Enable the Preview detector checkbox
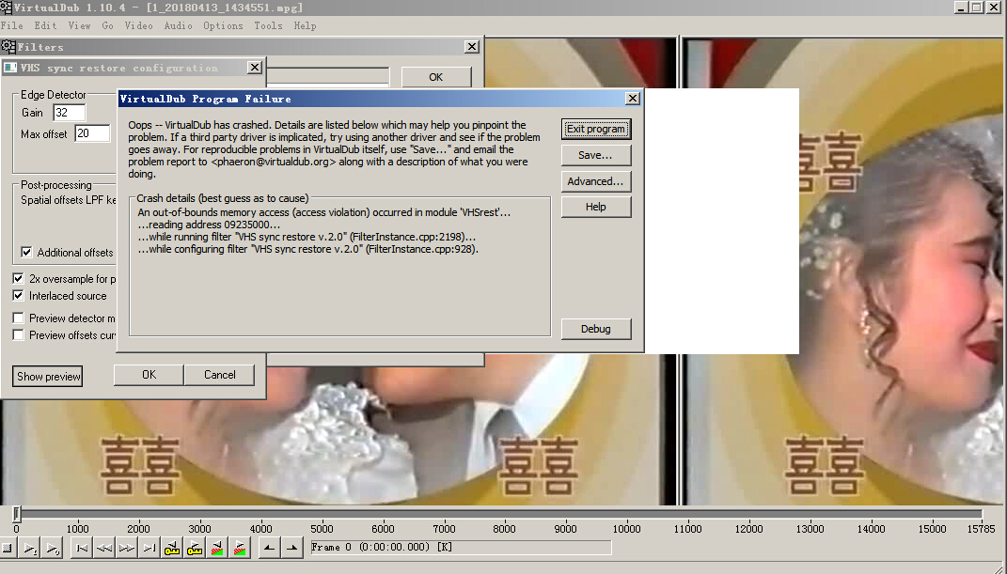 click(x=19, y=318)
